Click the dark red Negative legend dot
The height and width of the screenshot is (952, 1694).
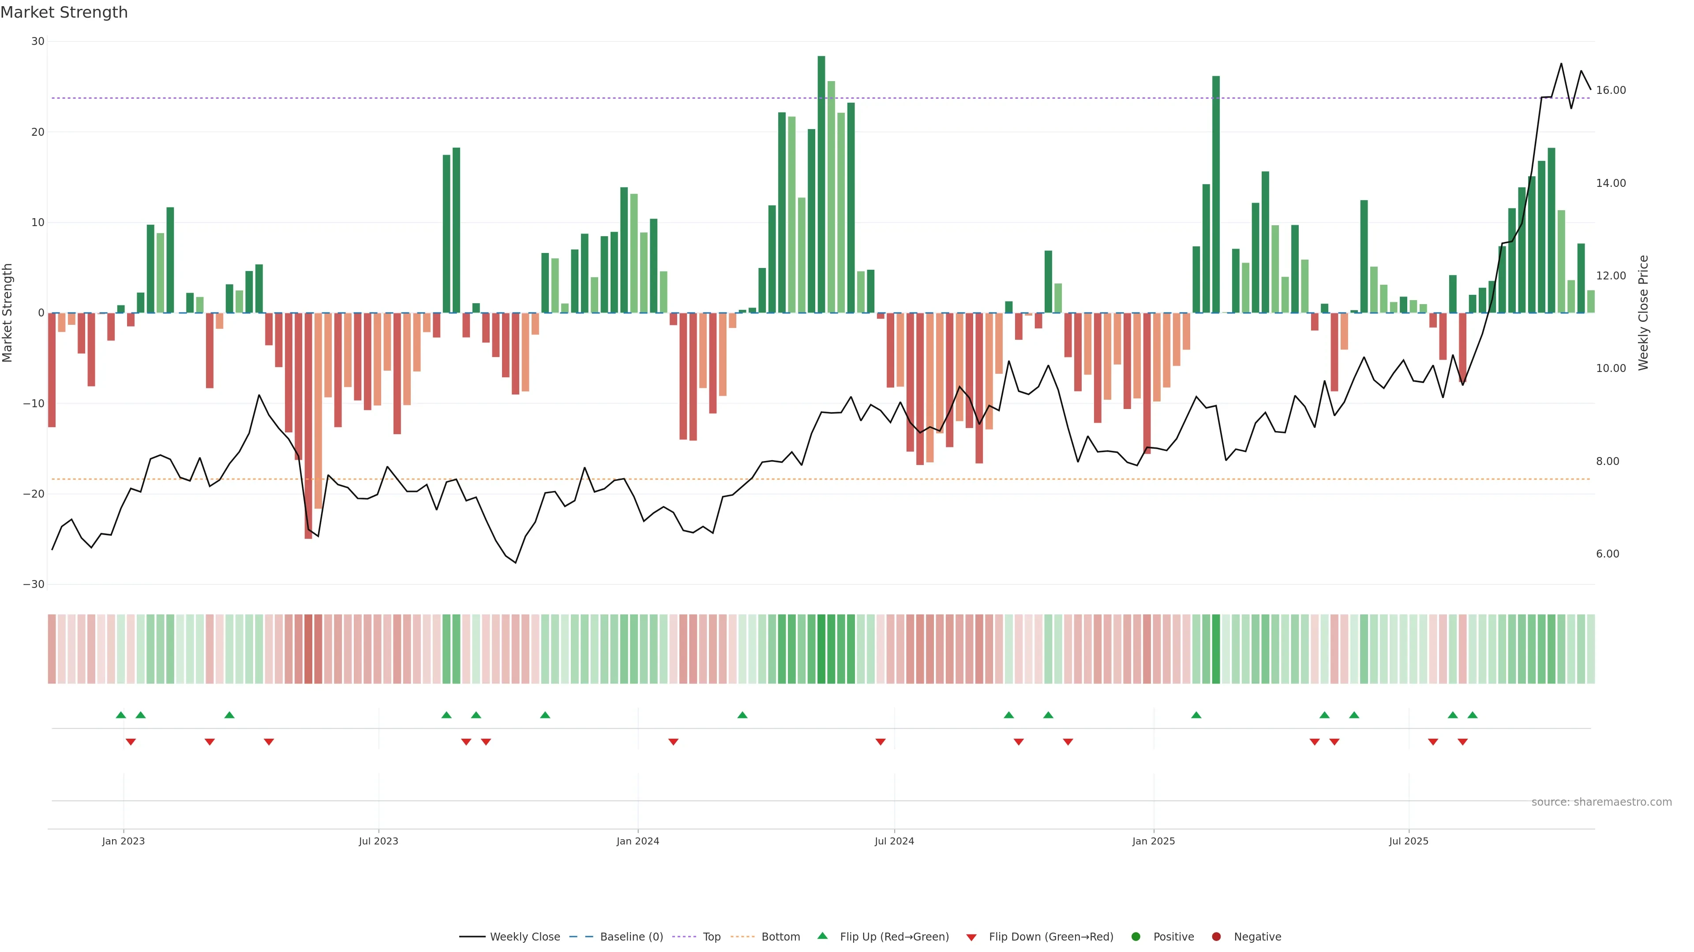tap(1216, 937)
